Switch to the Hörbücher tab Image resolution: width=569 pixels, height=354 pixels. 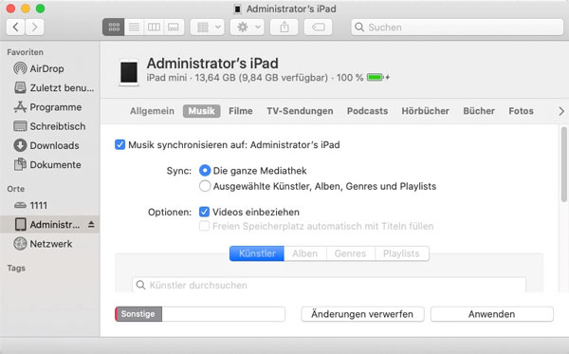click(x=425, y=111)
